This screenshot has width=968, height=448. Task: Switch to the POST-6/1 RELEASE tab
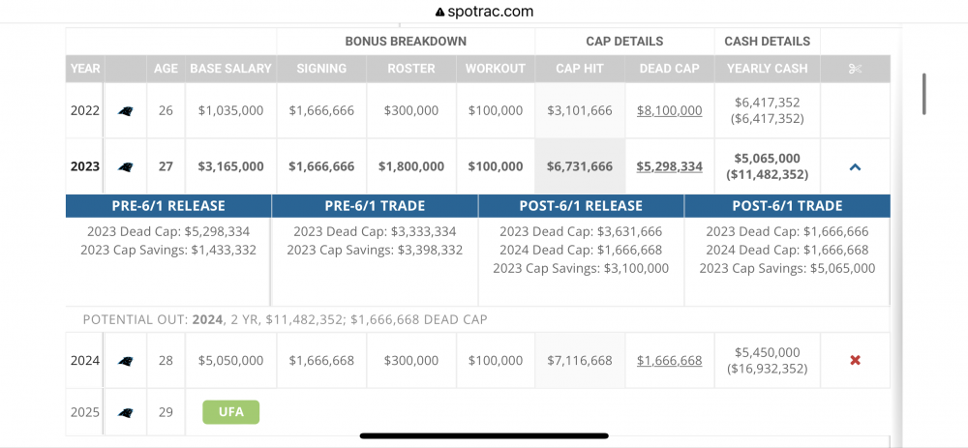[x=581, y=206]
